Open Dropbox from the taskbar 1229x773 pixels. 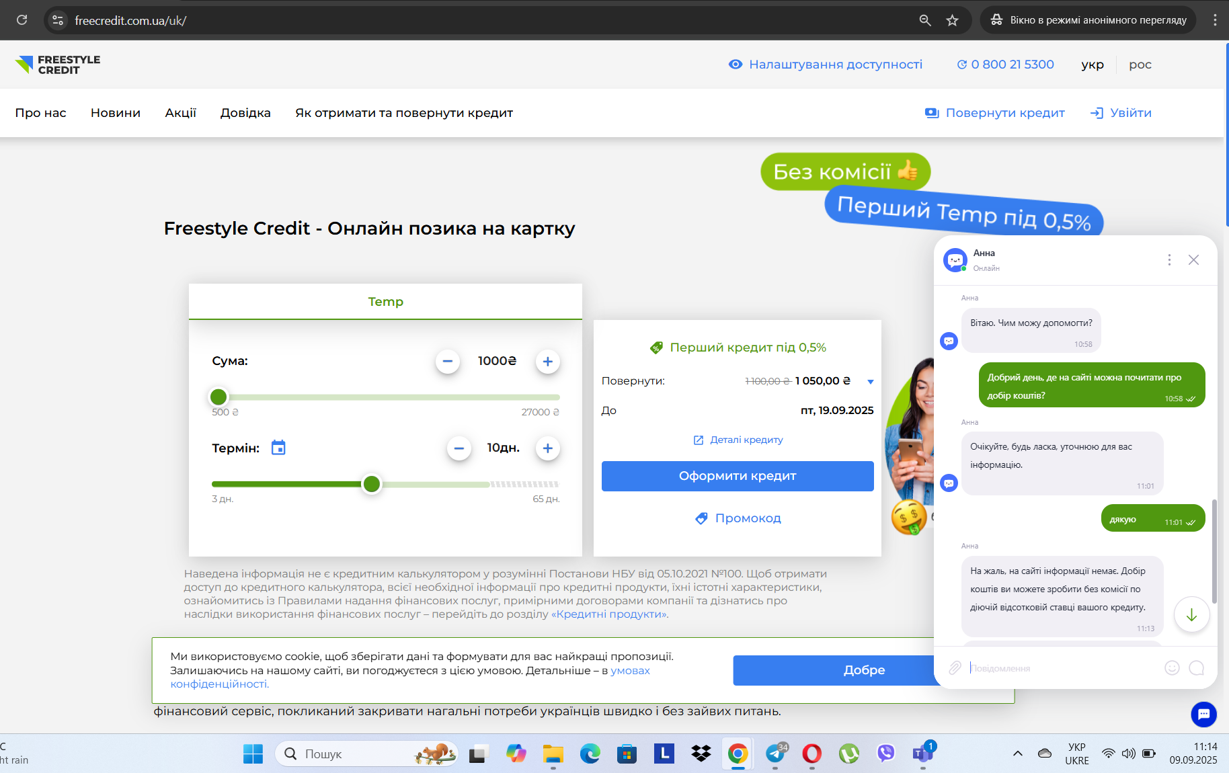(x=701, y=754)
